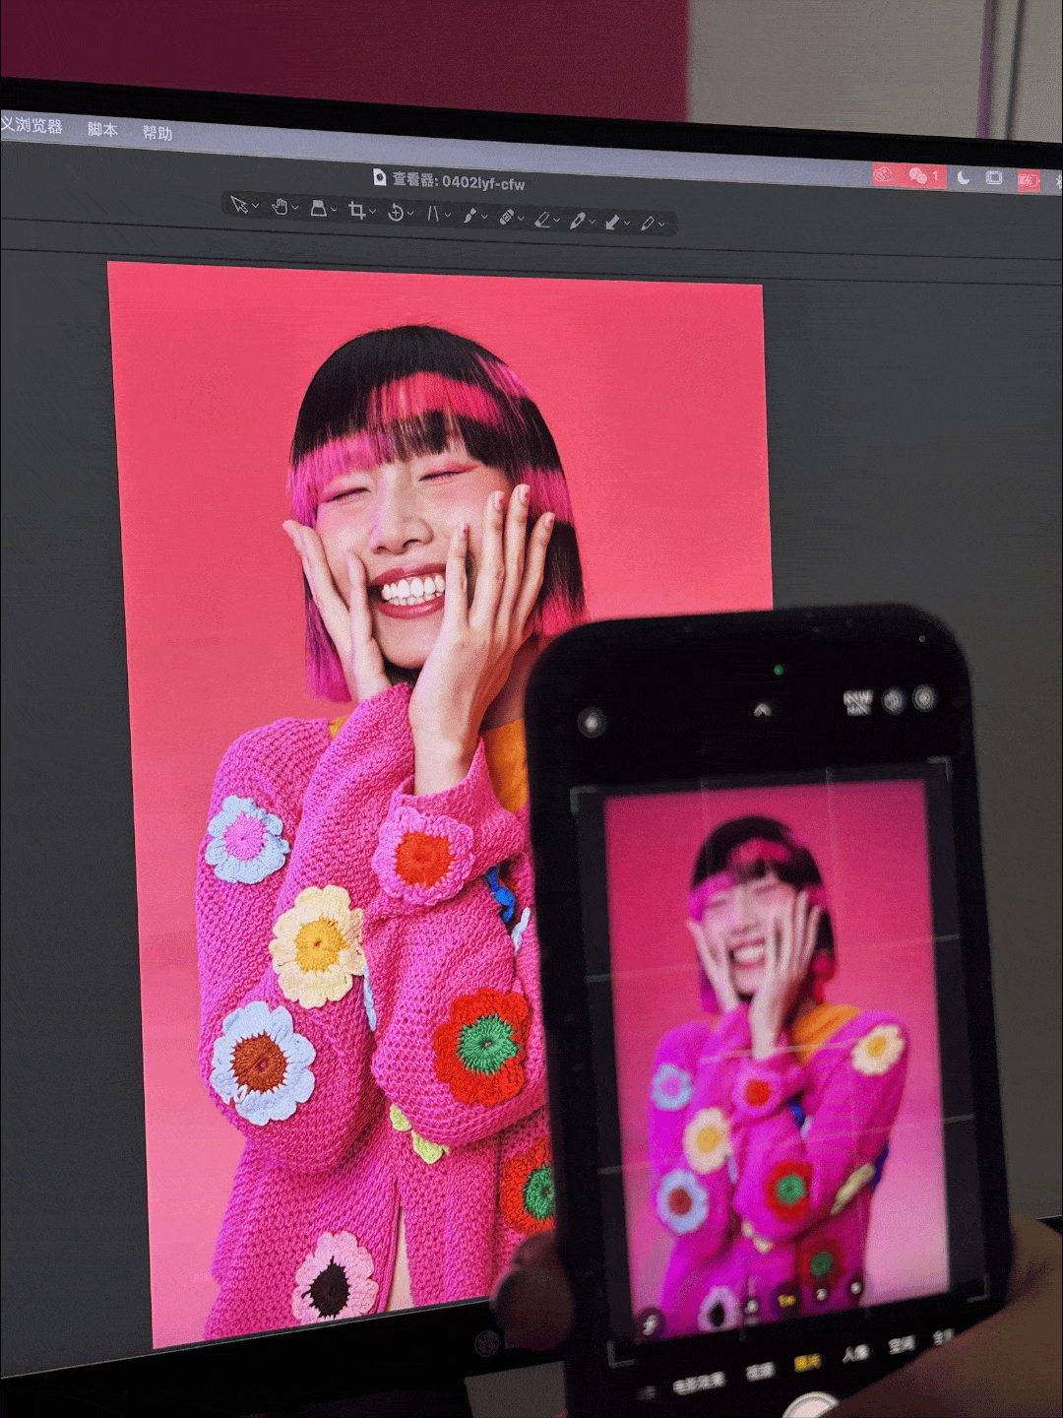Select the Draw Mask brush tool
This screenshot has height=1418, width=1063.
(469, 215)
